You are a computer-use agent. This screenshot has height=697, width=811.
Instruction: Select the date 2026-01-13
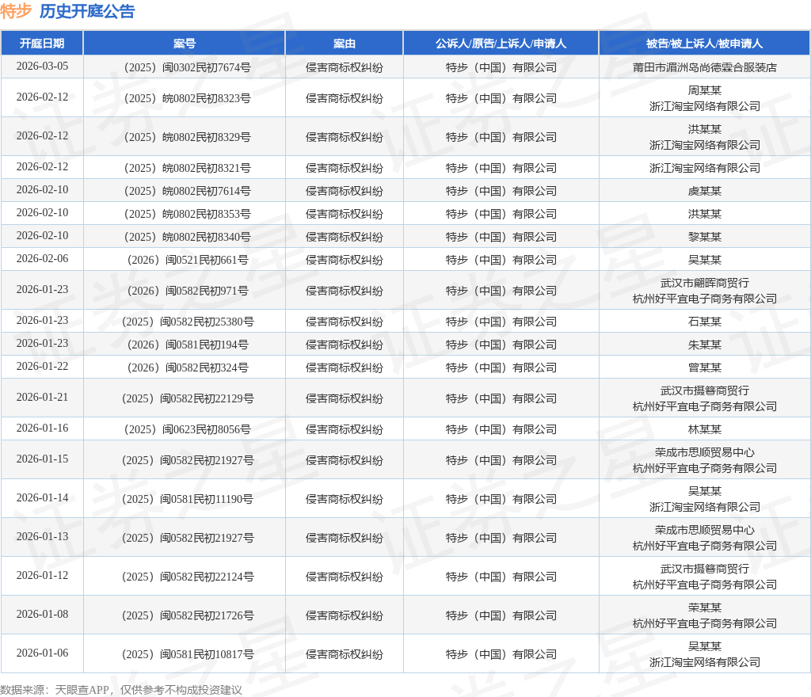[x=42, y=537]
